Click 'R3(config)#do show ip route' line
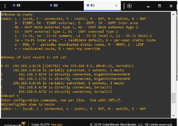 pyautogui.click(x=28, y=105)
